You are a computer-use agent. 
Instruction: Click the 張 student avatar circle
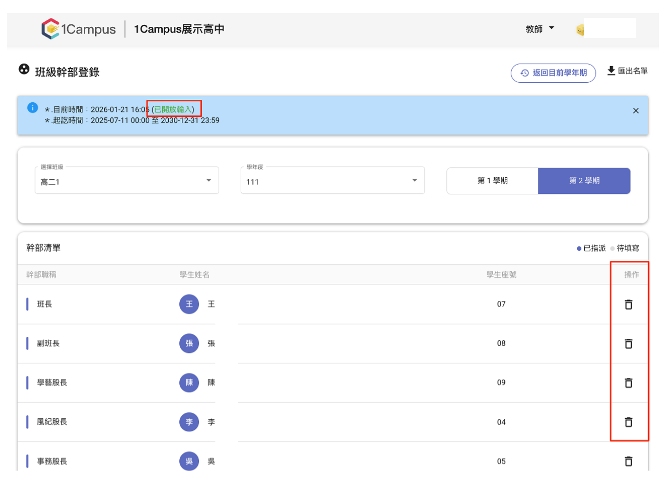click(189, 344)
